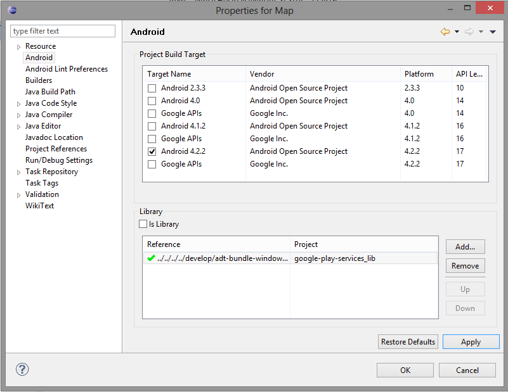The width and height of the screenshot is (508, 392).
Task: Click the API Level column header
Action: tap(469, 74)
